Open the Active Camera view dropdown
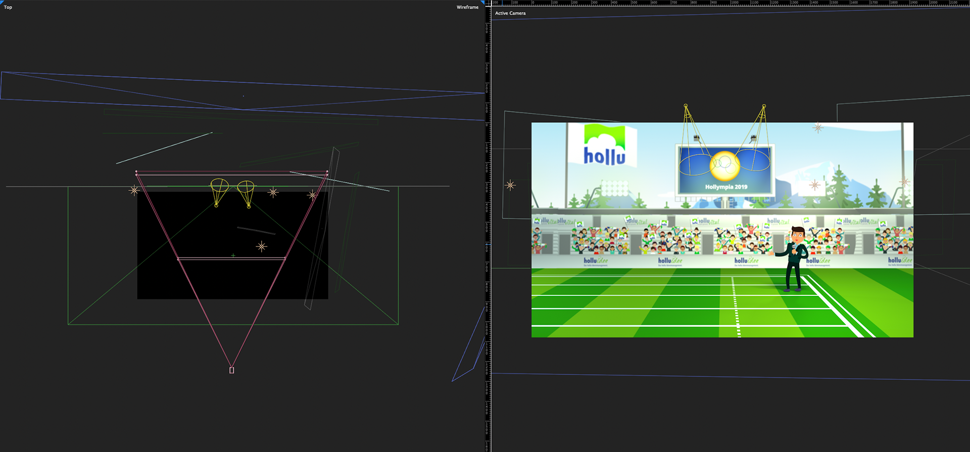970x452 pixels. click(510, 13)
